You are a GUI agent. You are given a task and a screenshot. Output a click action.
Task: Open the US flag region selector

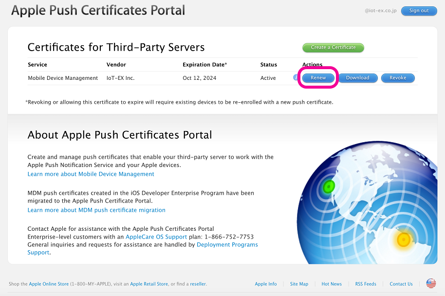pos(431,283)
